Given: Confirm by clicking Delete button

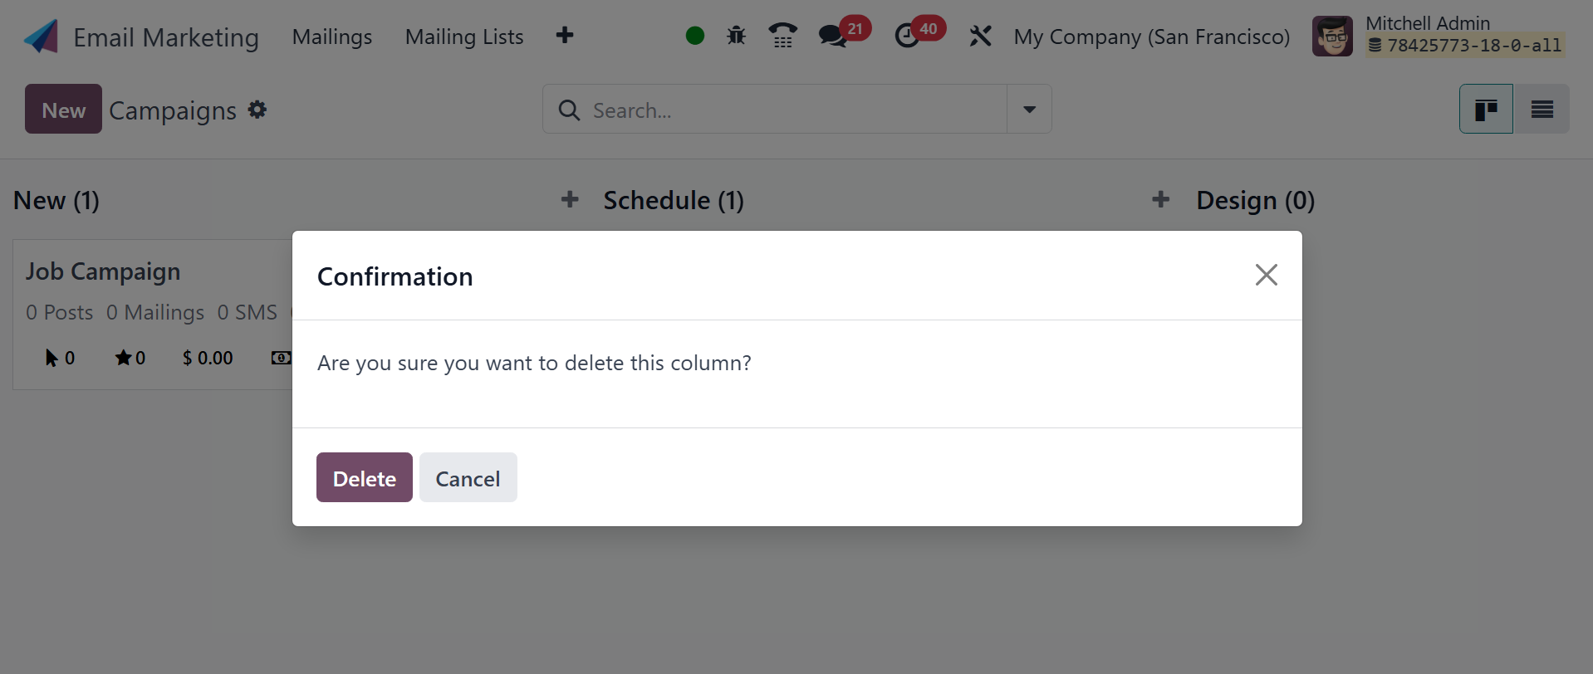Looking at the screenshot, I should click(364, 478).
